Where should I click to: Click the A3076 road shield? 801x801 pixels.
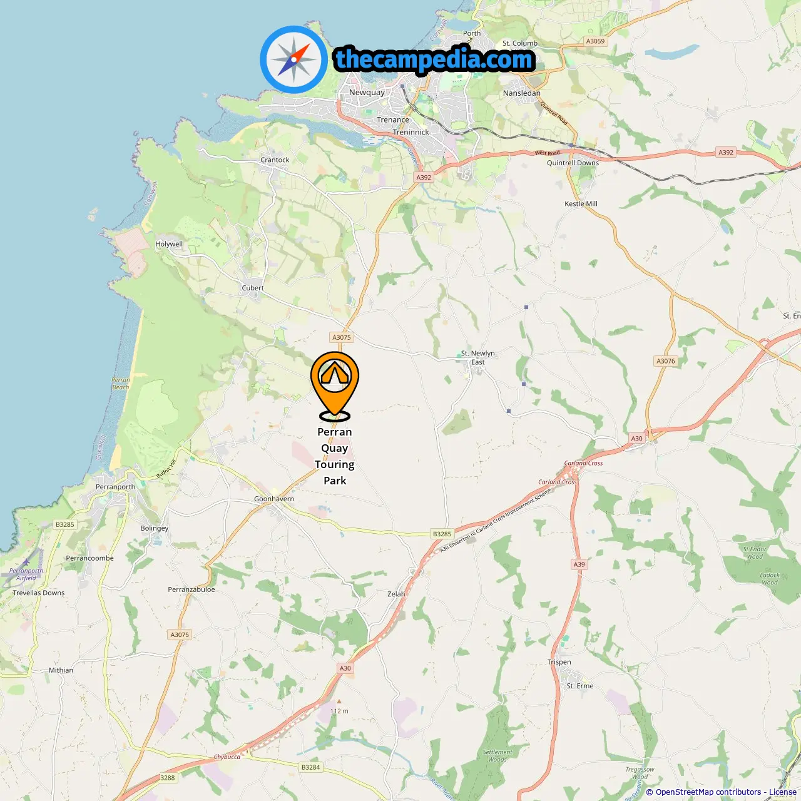click(x=666, y=361)
